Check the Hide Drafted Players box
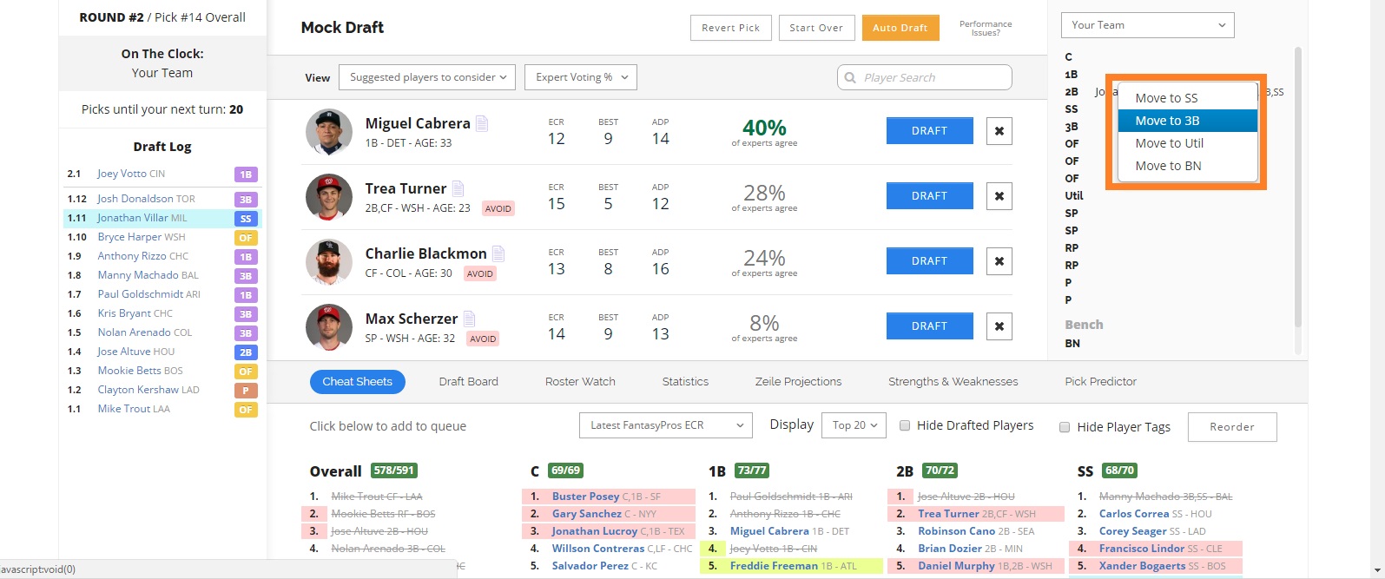This screenshot has height=579, width=1385. (905, 425)
